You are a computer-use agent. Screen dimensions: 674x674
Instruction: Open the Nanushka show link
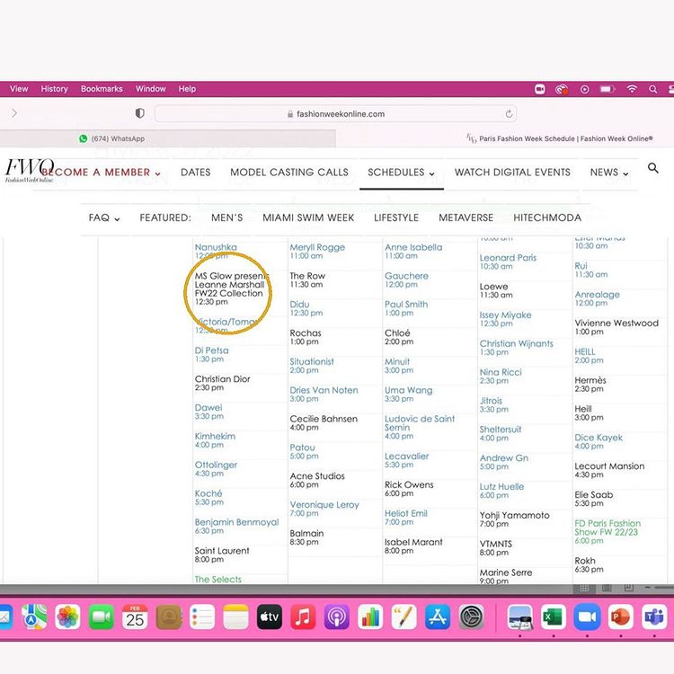point(216,247)
